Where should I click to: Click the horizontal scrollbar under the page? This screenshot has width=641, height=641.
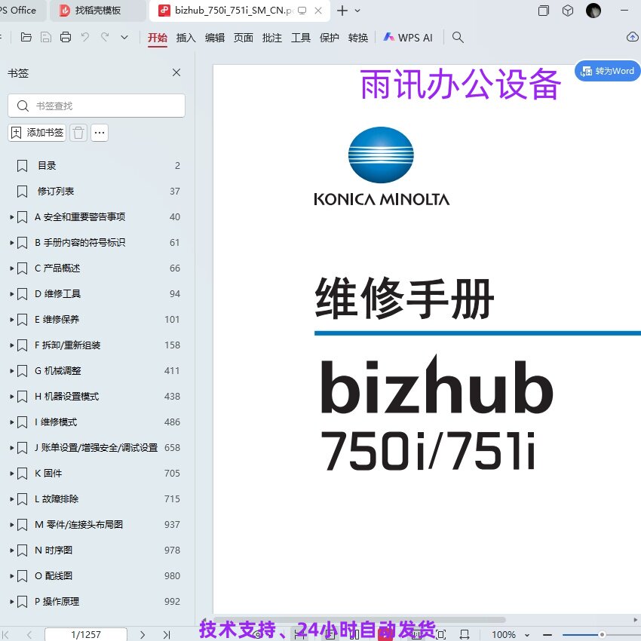(360, 620)
